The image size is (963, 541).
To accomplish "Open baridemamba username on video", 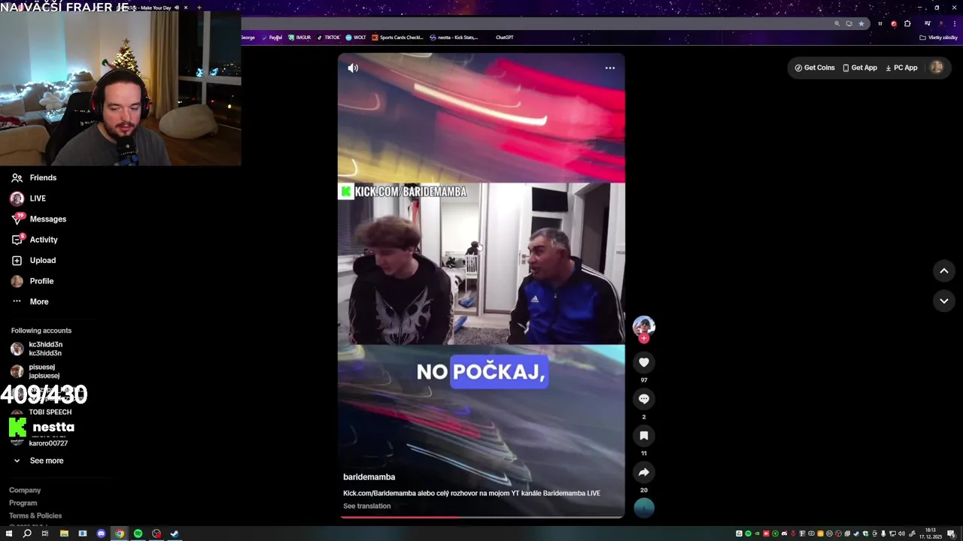I will pyautogui.click(x=369, y=477).
